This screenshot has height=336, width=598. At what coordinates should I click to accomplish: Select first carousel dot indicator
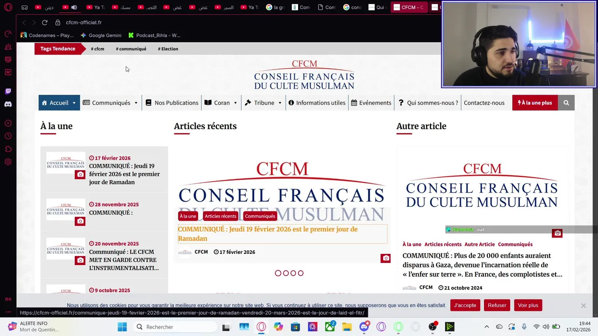278,273
